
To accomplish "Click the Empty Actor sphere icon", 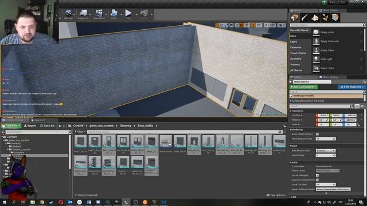I will tap(316, 32).
